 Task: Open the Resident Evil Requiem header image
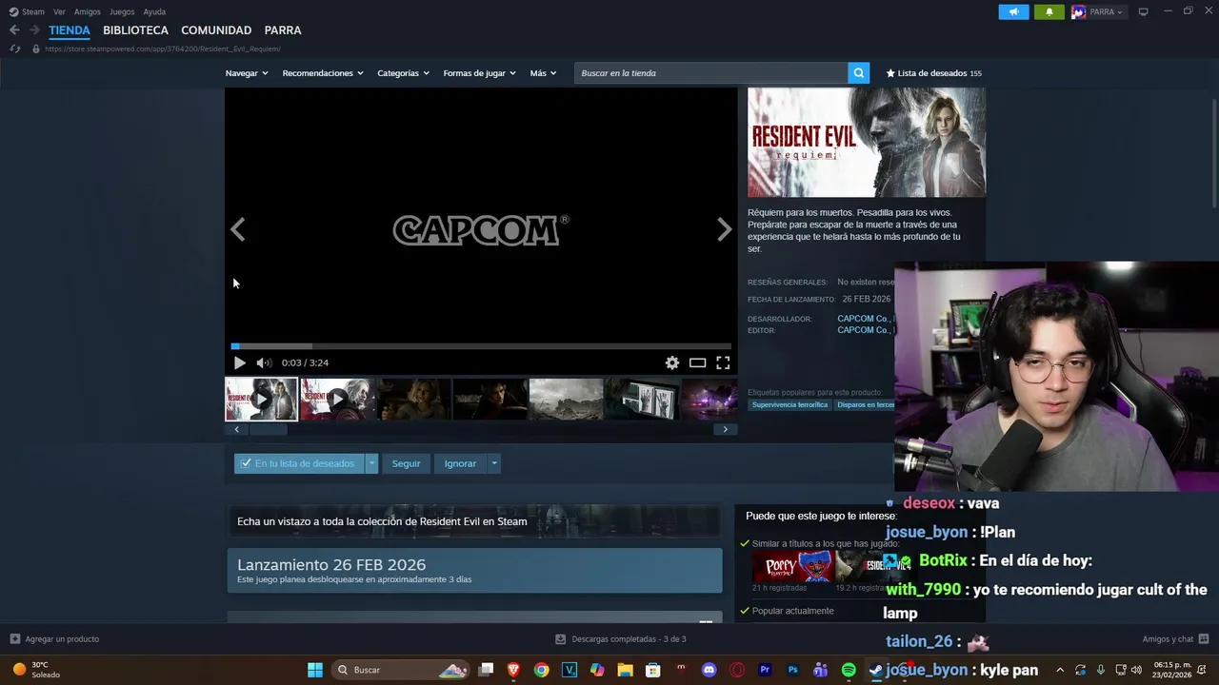(867, 143)
